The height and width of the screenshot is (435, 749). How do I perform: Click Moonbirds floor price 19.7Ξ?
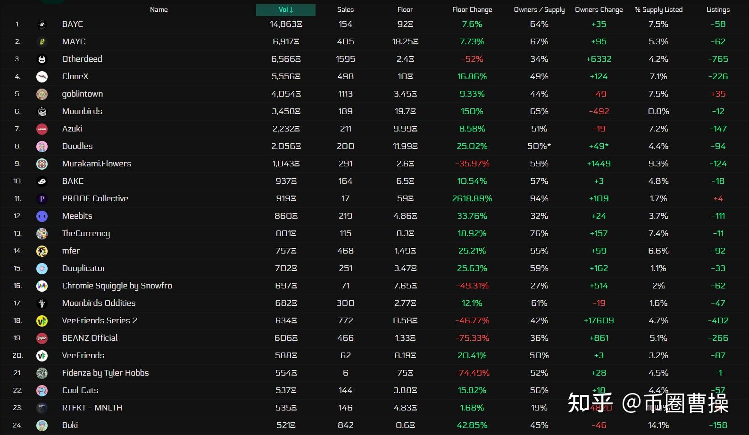pyautogui.click(x=405, y=111)
